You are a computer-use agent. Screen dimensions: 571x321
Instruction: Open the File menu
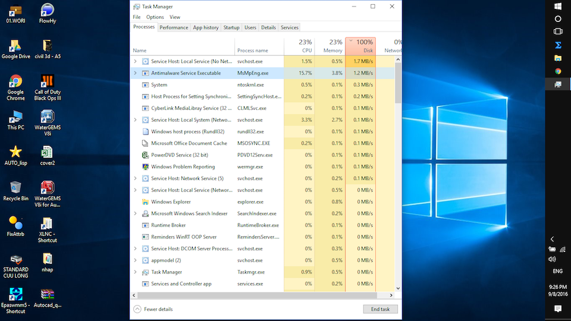pyautogui.click(x=137, y=17)
